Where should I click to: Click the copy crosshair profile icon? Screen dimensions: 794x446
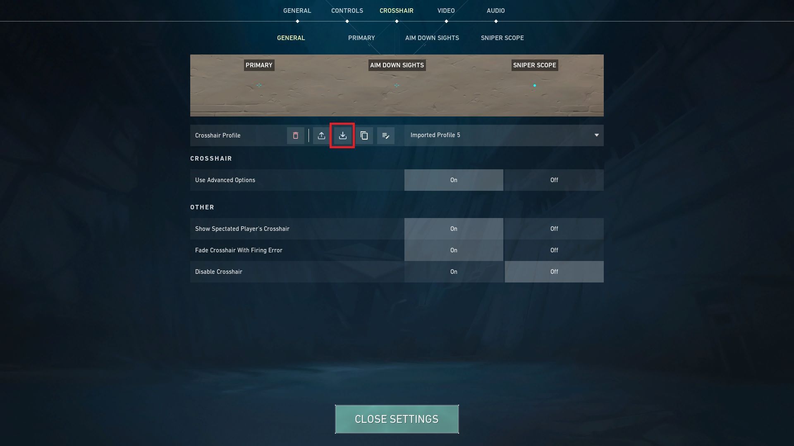(x=364, y=135)
